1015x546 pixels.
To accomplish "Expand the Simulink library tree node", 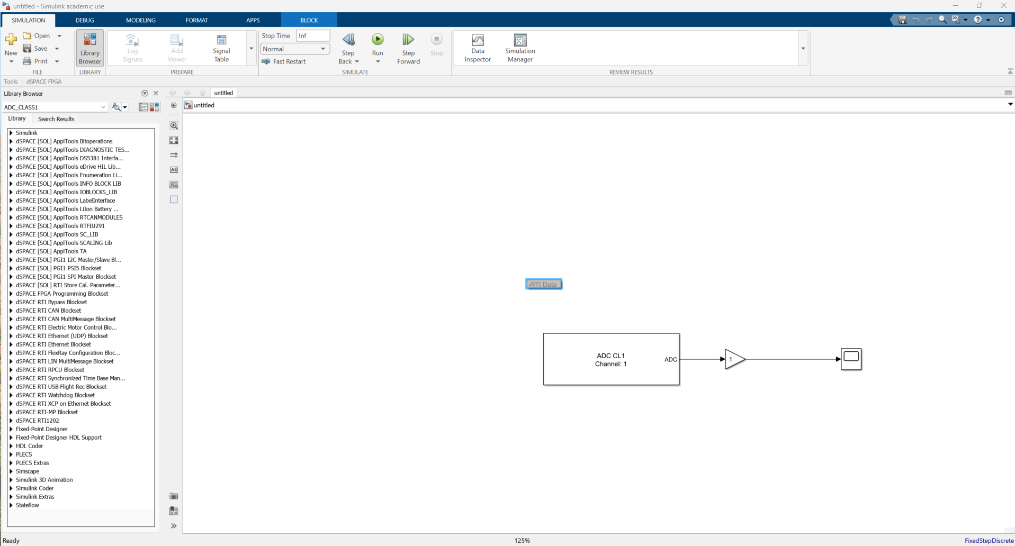I will point(11,133).
